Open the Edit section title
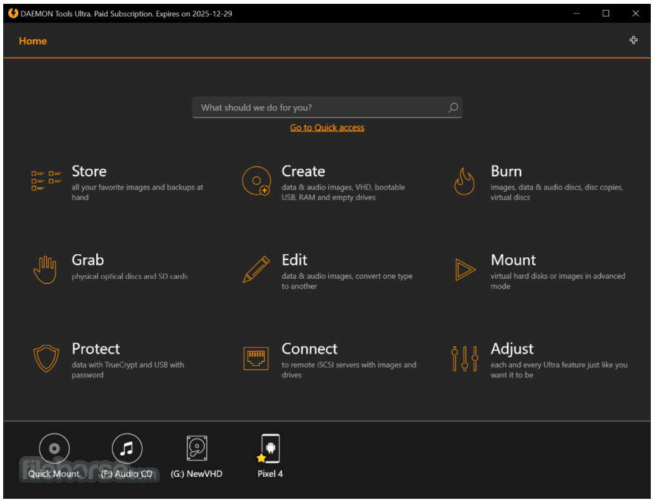Screen dimensions: 654x502 (294, 260)
